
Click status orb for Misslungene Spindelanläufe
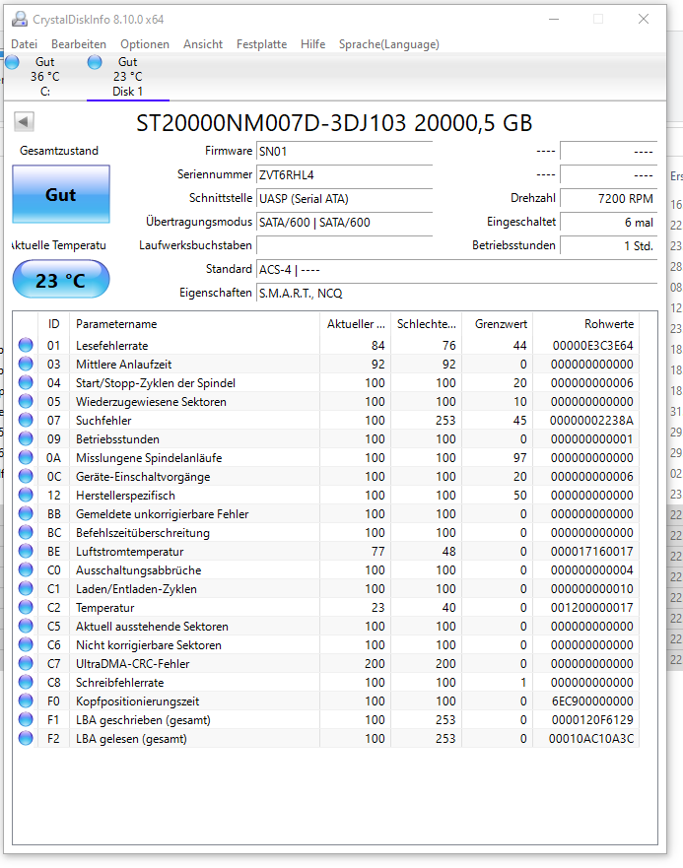tap(26, 457)
